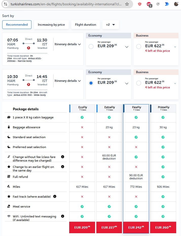Choose EcoFly package at EUR 209
This screenshot has width=181, height=236.
[82, 227]
